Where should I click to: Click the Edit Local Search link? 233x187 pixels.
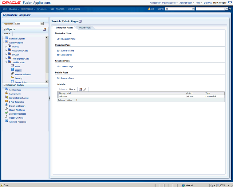64,55
